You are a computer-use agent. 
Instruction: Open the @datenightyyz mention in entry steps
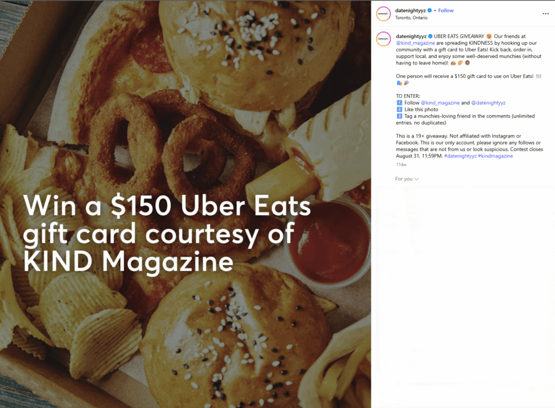488,103
